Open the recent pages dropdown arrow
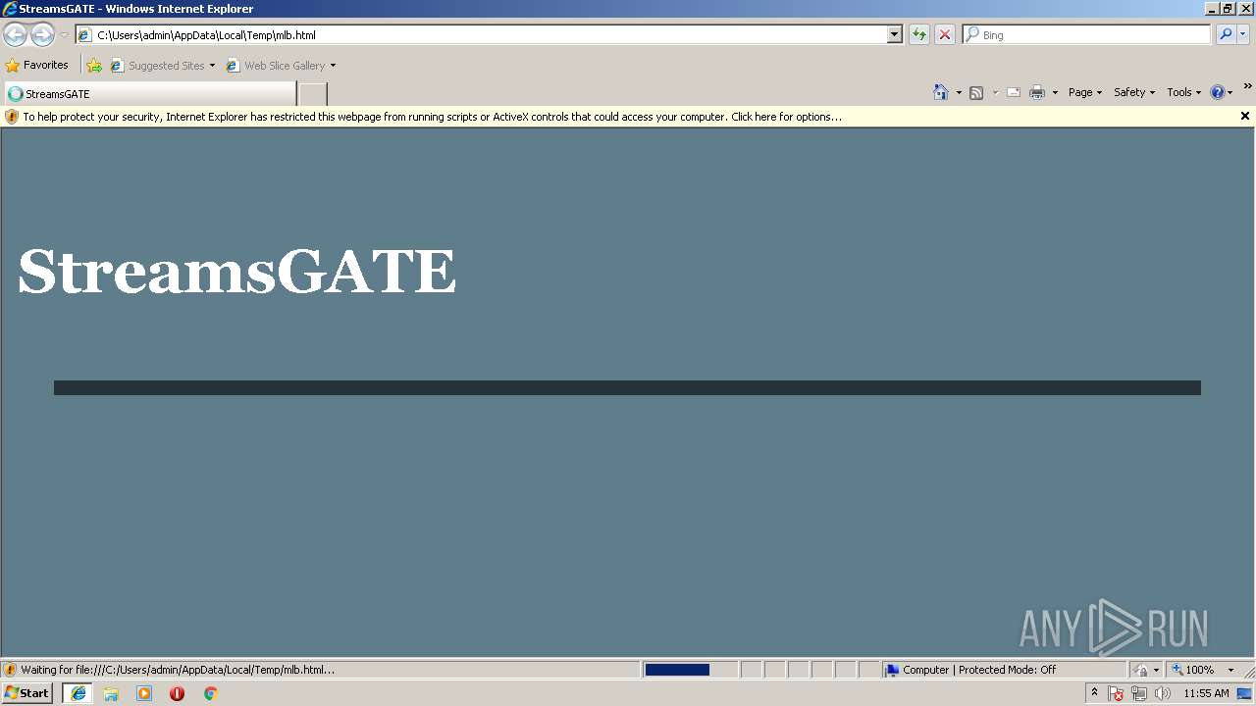The image size is (1256, 706). (64, 35)
